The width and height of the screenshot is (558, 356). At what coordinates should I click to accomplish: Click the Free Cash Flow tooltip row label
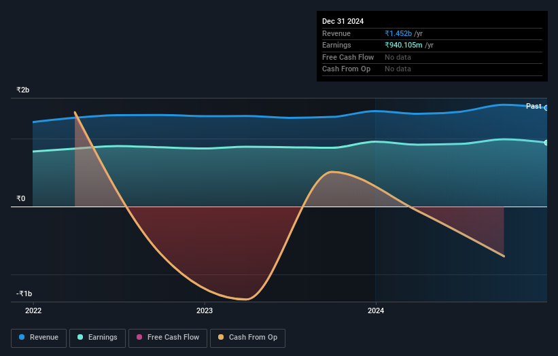pyautogui.click(x=348, y=57)
